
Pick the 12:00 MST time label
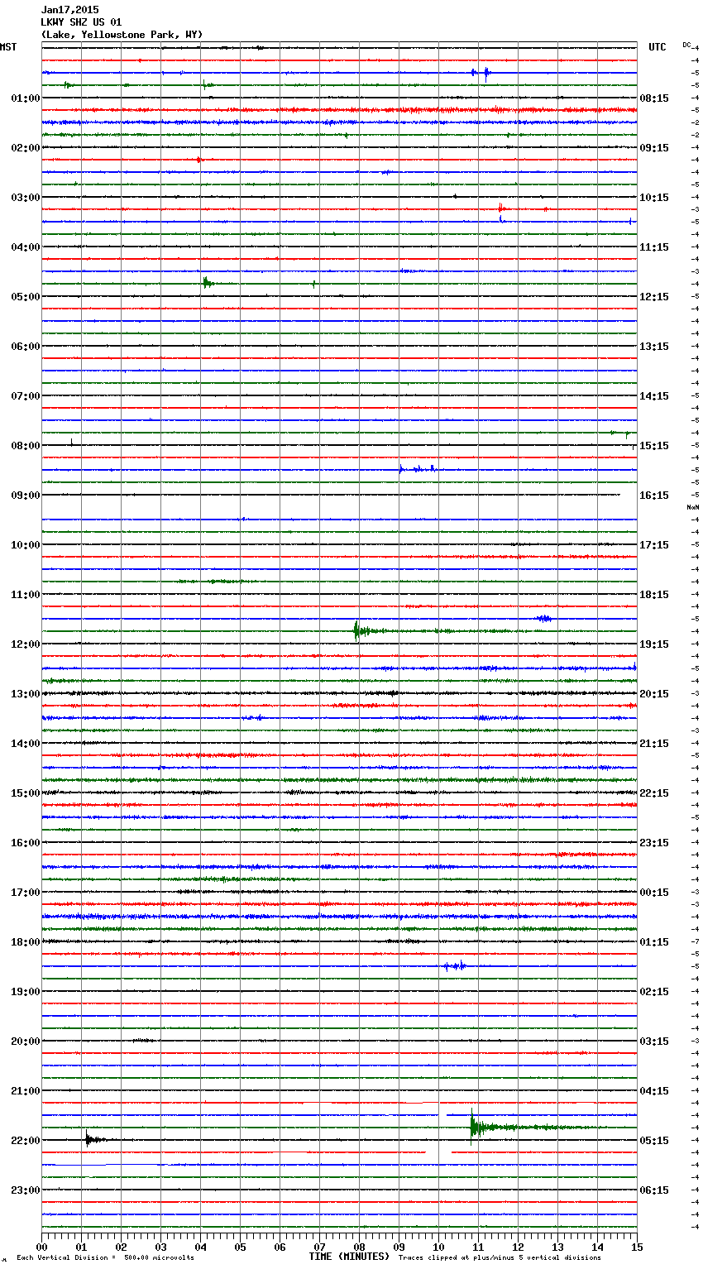point(26,644)
